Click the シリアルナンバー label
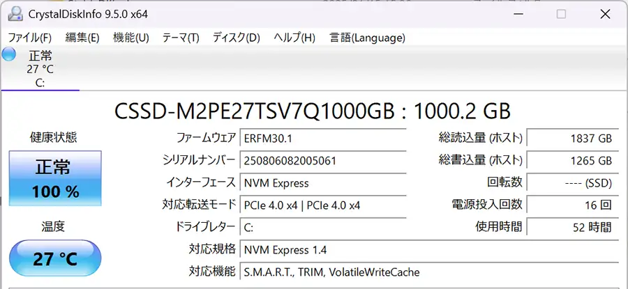Screen dimensions: 628x289 point(199,161)
